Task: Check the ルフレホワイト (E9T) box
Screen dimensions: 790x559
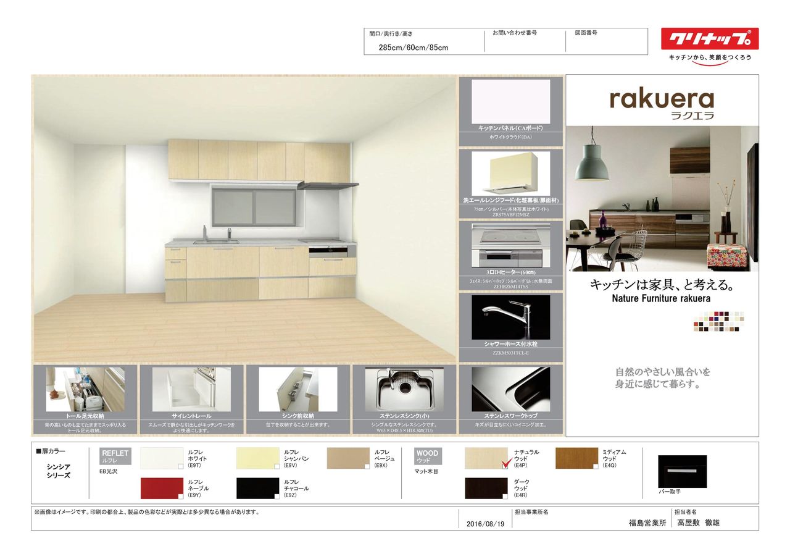Action: 180,466
